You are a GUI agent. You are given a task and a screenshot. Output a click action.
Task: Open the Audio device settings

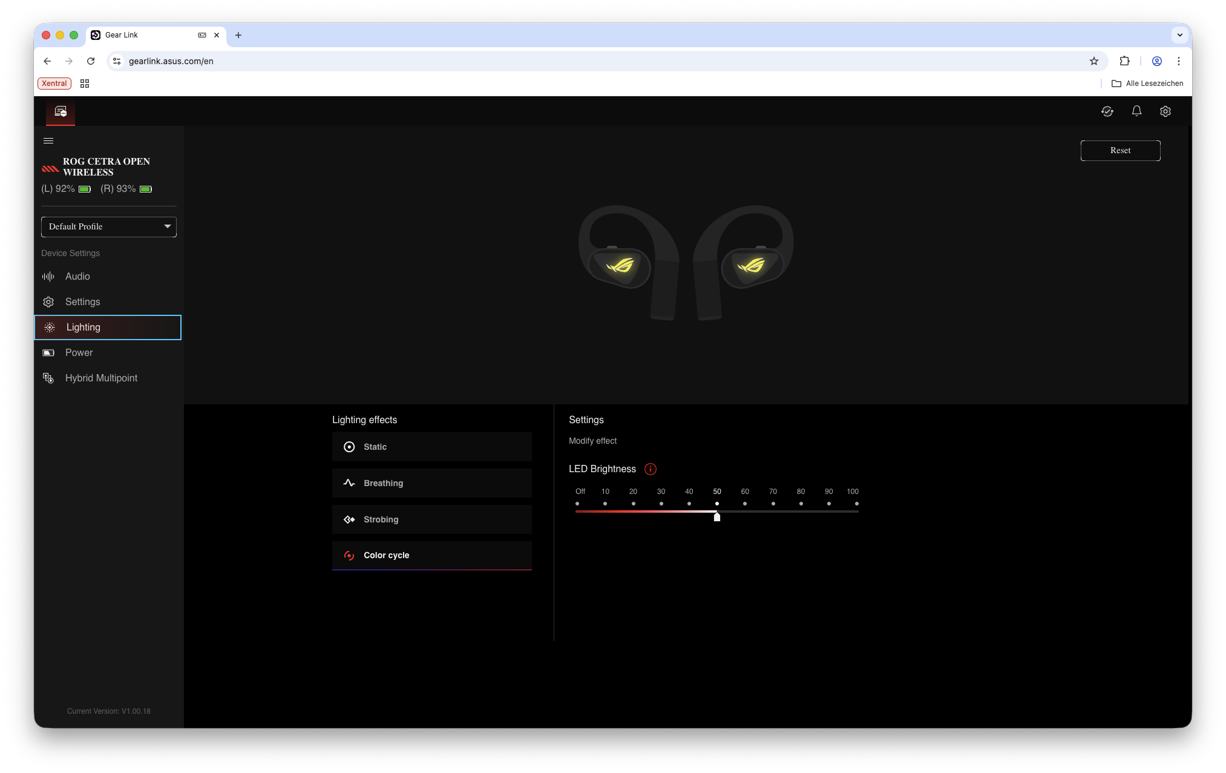[x=77, y=277]
